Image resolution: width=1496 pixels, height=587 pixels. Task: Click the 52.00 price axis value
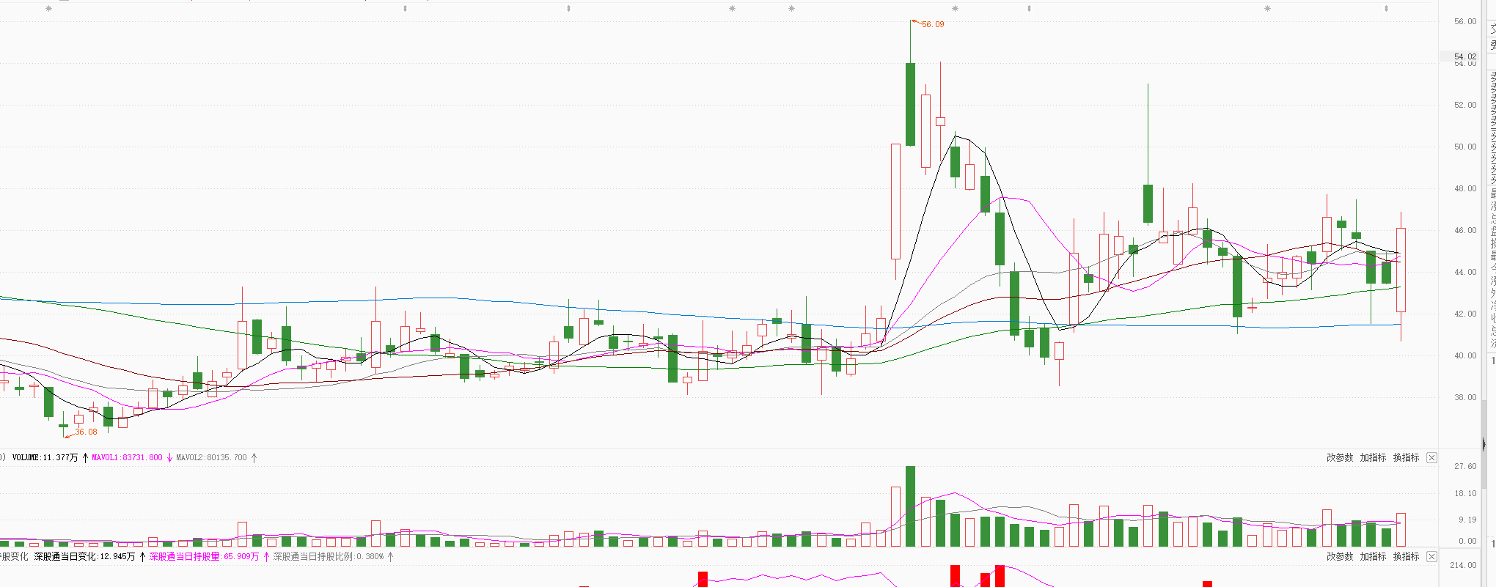[x=1465, y=105]
